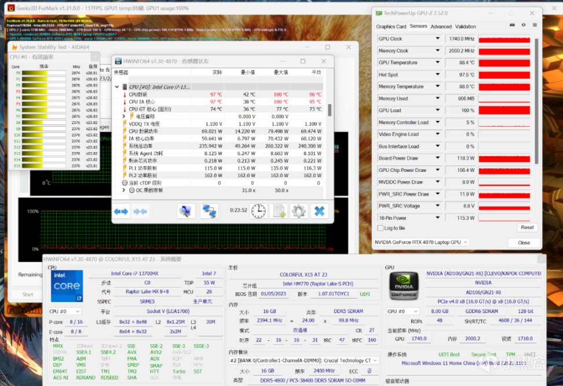Click the GPU-Z title bar app icon

[378, 13]
